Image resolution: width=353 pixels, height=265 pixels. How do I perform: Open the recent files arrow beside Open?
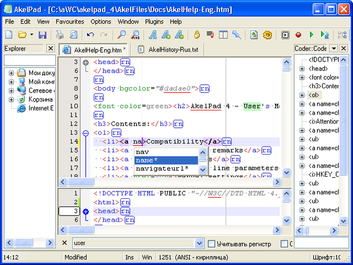click(31, 35)
